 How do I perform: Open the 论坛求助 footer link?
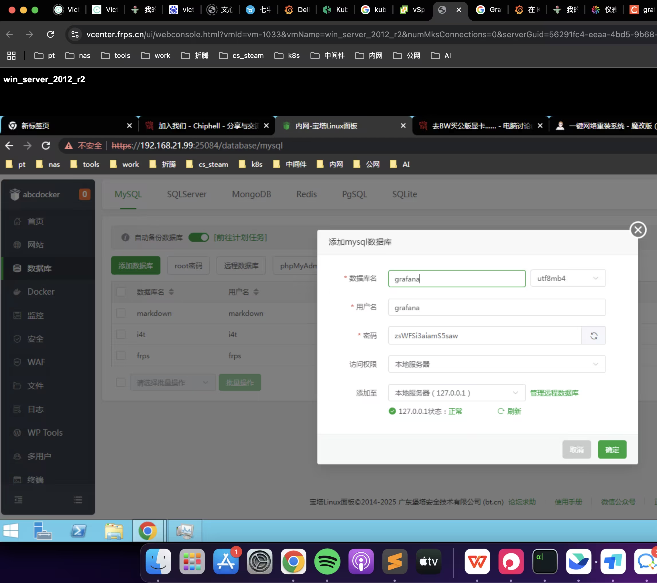coord(522,502)
